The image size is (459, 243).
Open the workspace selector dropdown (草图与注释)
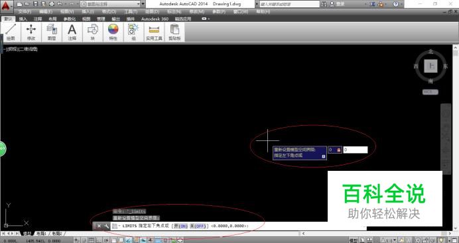tap(110, 4)
